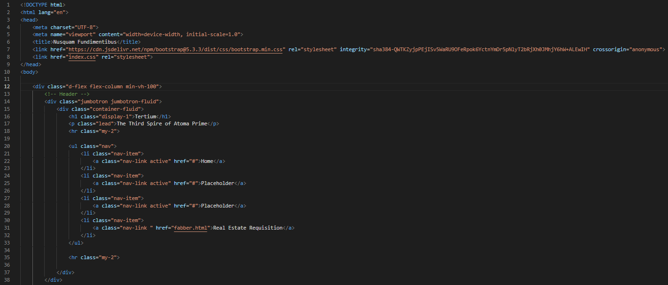Select line number 31 in the gutter
This screenshot has height=285, width=668.
point(7,228)
